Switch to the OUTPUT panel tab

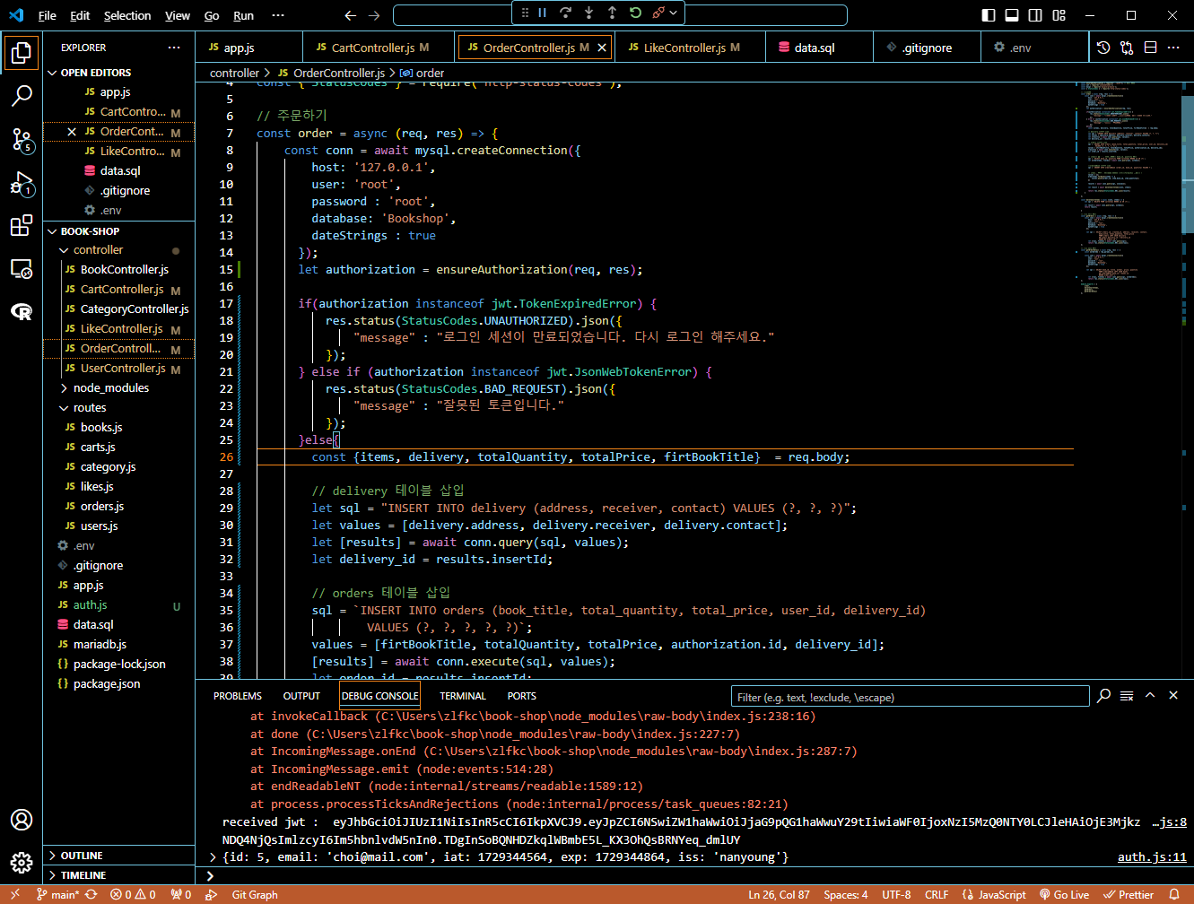coord(301,696)
